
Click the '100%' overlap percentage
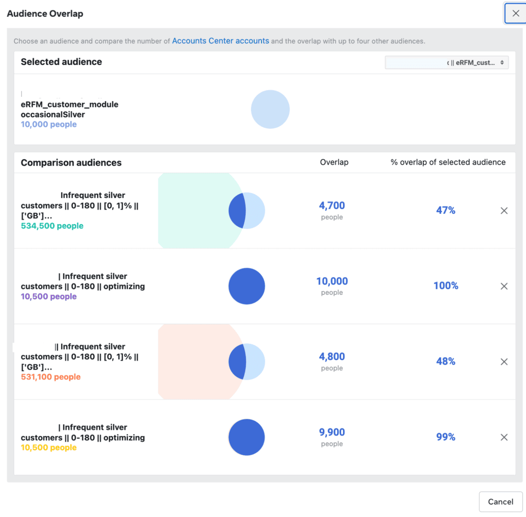coord(445,286)
